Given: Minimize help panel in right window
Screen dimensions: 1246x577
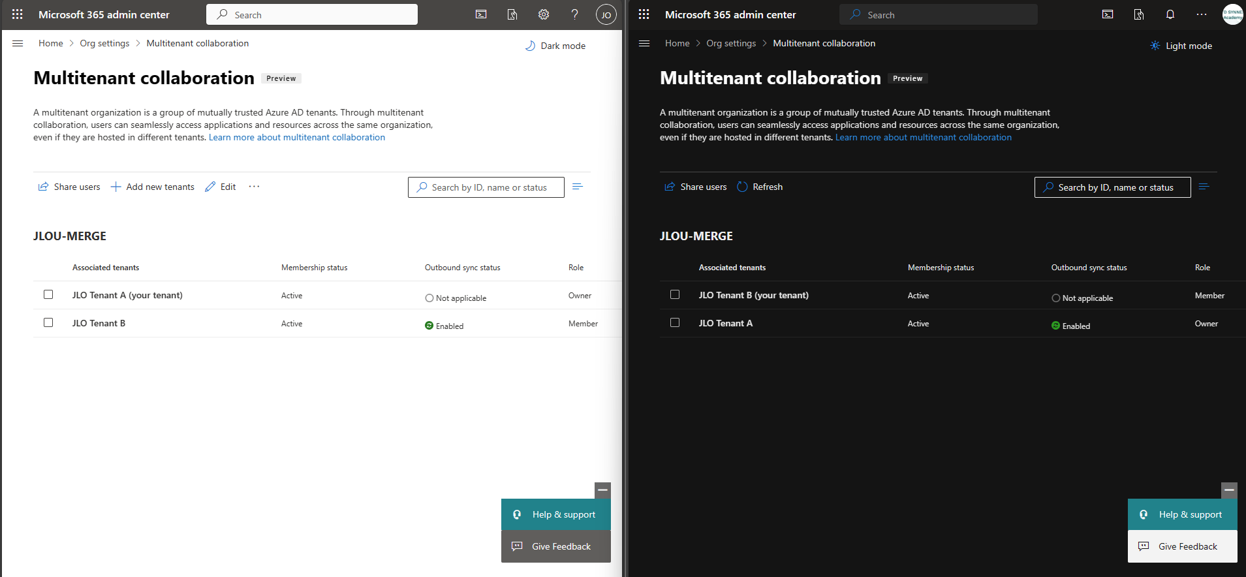Looking at the screenshot, I should (1230, 490).
